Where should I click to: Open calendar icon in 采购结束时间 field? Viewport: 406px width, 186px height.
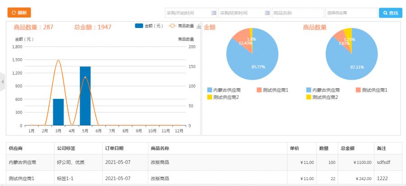point(267,13)
